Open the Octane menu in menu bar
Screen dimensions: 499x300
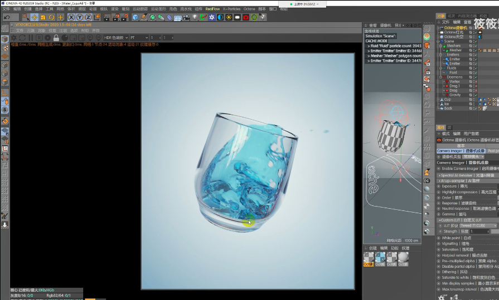pyautogui.click(x=249, y=9)
